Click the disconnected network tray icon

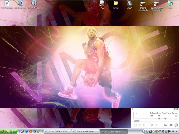tap(163, 131)
